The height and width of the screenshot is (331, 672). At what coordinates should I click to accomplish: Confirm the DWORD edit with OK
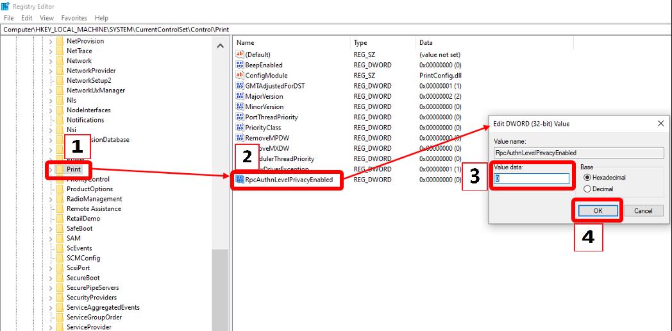(x=598, y=210)
